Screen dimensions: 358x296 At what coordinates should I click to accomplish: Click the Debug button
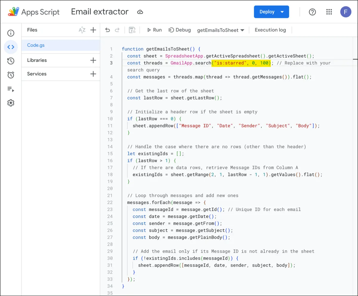180,30
